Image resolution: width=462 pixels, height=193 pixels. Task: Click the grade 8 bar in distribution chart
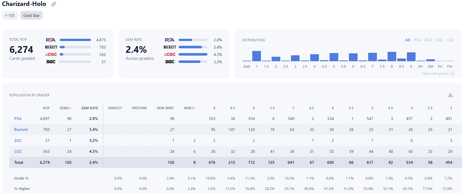tap(392, 56)
